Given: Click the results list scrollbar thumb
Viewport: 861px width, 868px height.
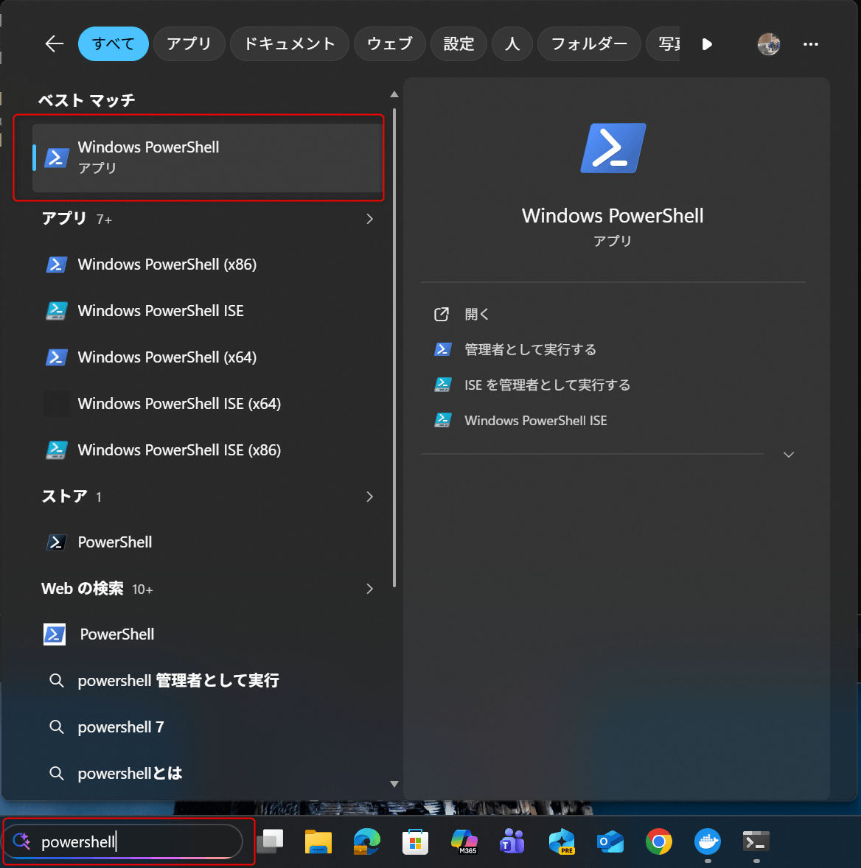Looking at the screenshot, I should coord(394,348).
